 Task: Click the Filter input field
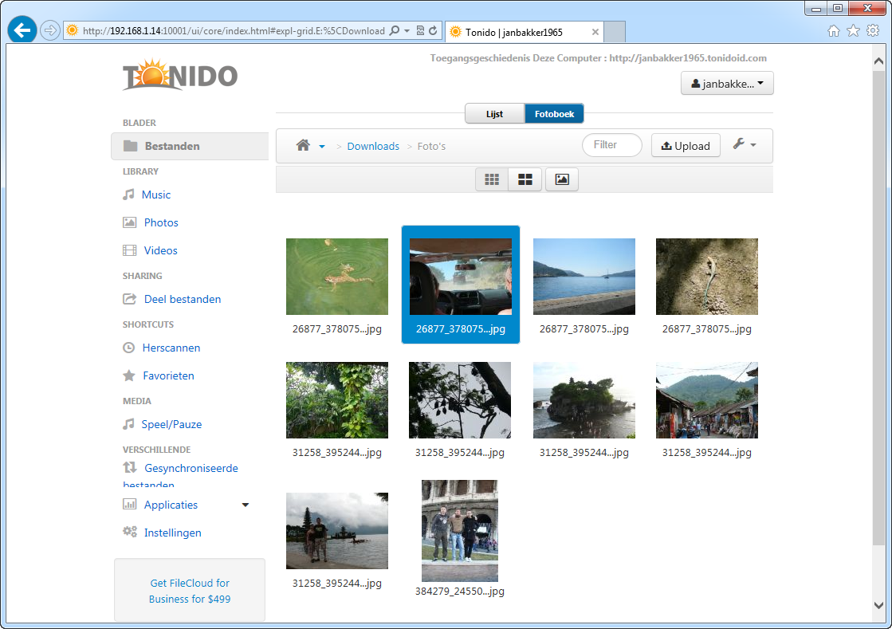(612, 145)
